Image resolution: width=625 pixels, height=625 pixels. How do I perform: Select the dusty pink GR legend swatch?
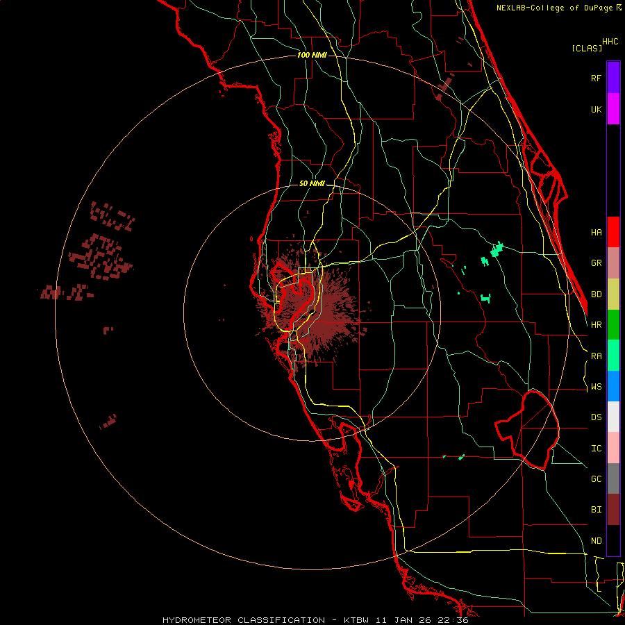click(x=613, y=263)
